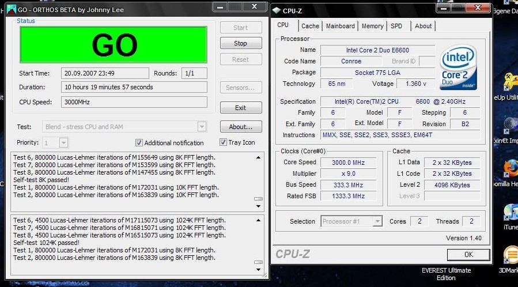Click the Start Time field
518x287 pixels.
point(105,73)
